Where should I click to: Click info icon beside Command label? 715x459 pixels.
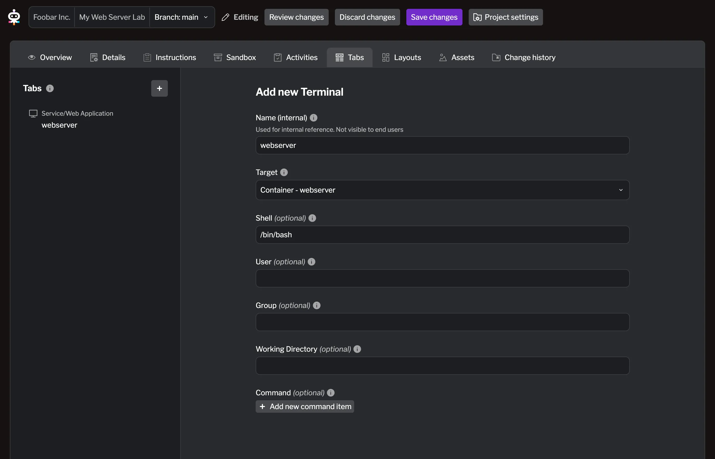click(331, 393)
